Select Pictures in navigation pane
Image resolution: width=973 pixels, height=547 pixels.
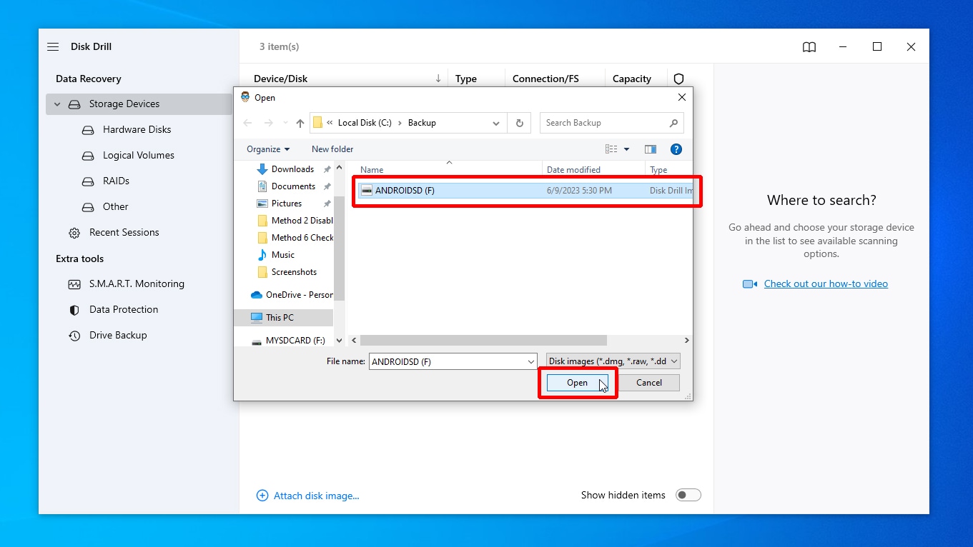coord(287,204)
